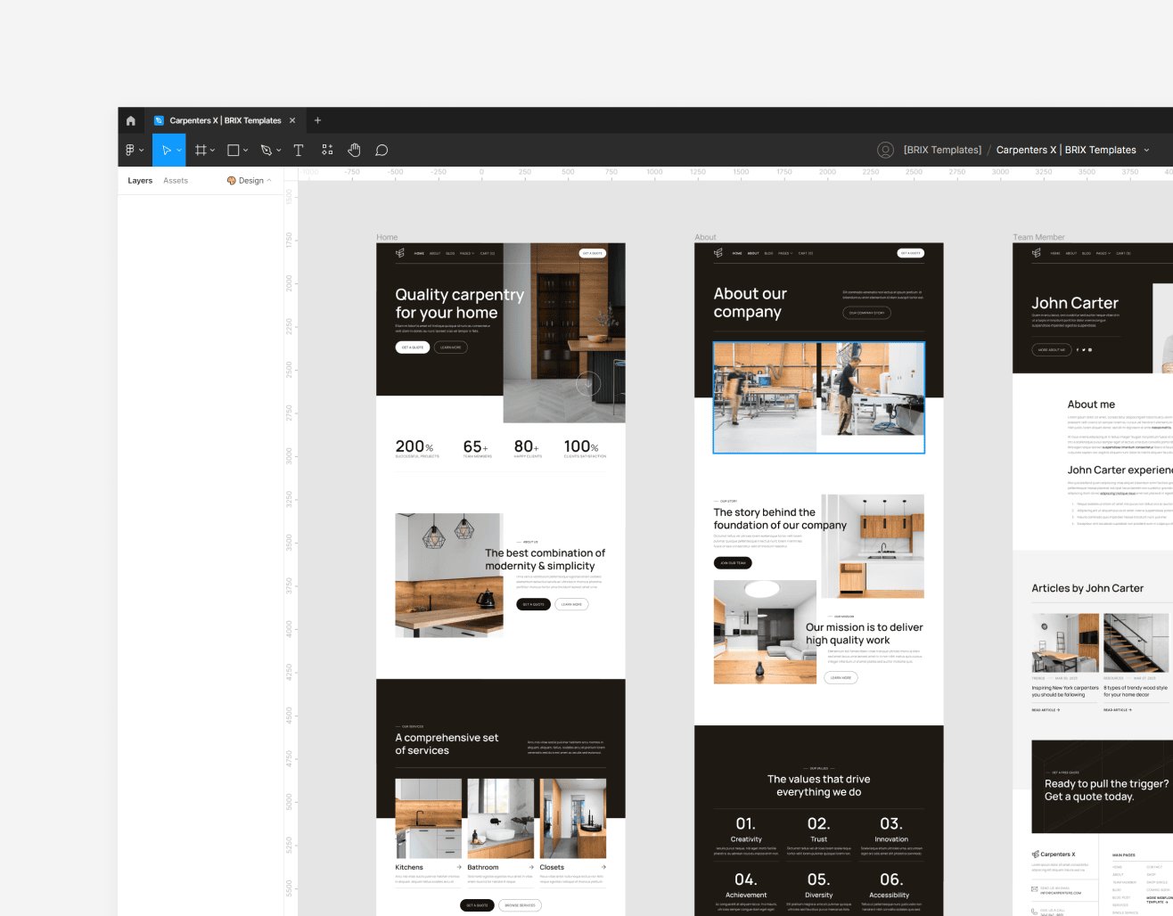This screenshot has width=1173, height=916.
Task: Select the Move tool
Action: 166,150
